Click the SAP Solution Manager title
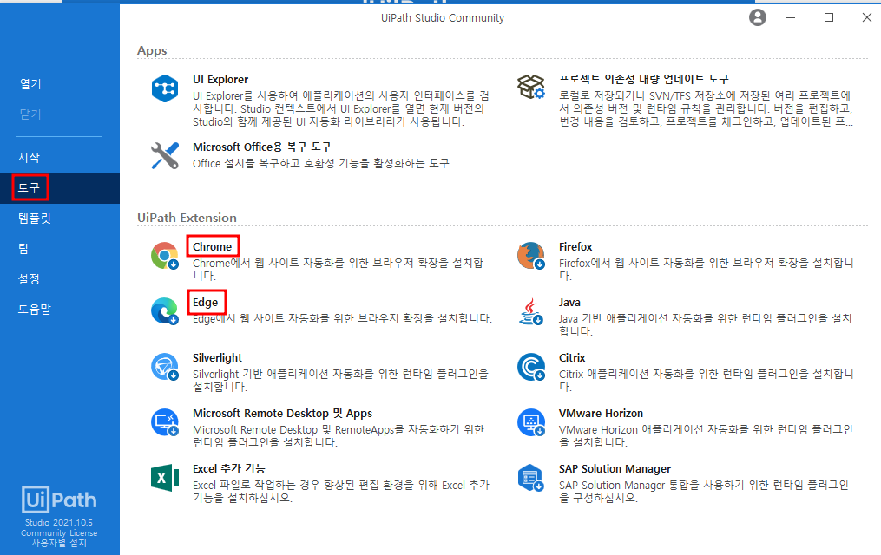The height and width of the screenshot is (555, 881). [615, 468]
